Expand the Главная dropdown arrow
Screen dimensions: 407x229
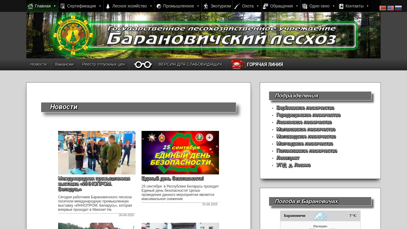(55, 6)
